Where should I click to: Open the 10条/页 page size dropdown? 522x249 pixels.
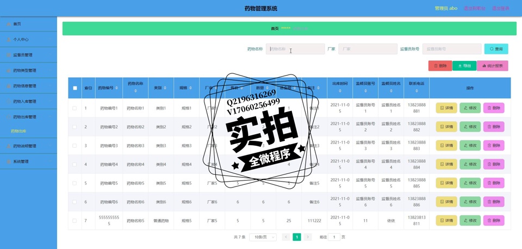(263, 237)
